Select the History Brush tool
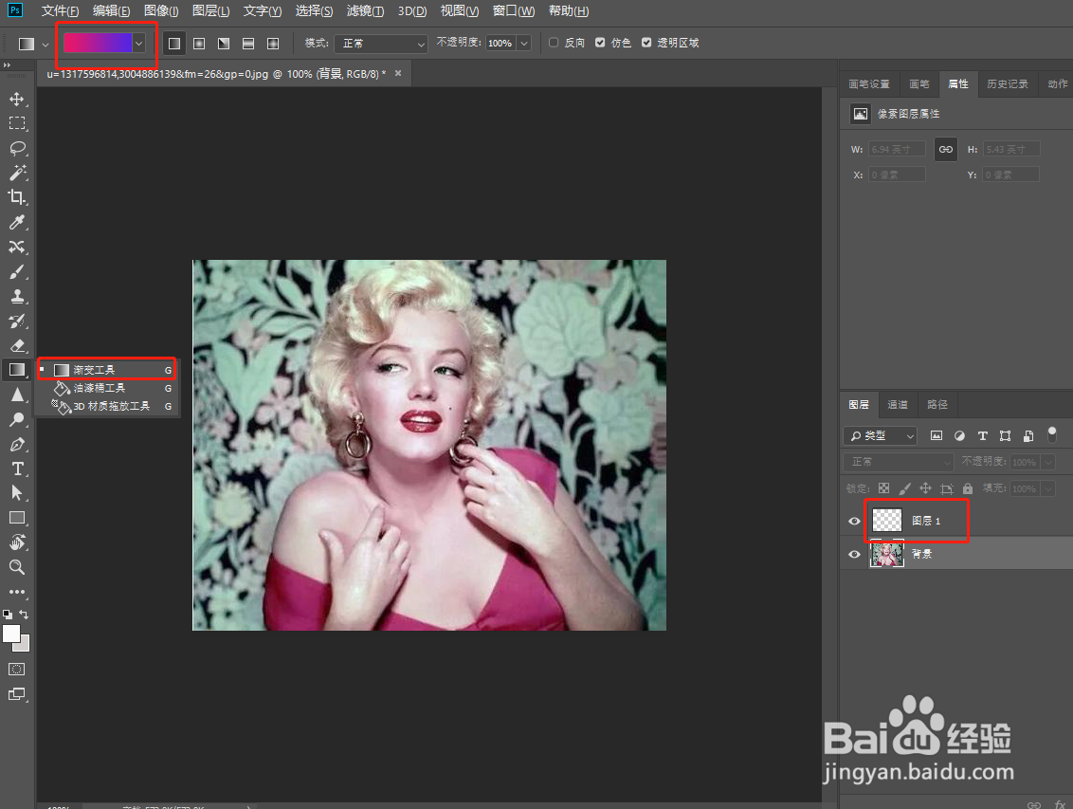This screenshot has height=809, width=1073. (x=17, y=321)
